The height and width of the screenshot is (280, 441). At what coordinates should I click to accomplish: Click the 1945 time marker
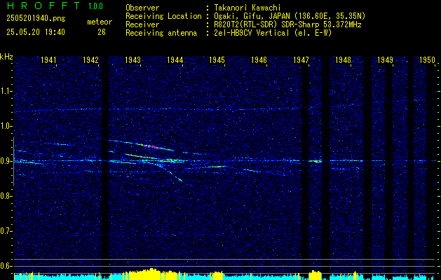click(x=217, y=60)
